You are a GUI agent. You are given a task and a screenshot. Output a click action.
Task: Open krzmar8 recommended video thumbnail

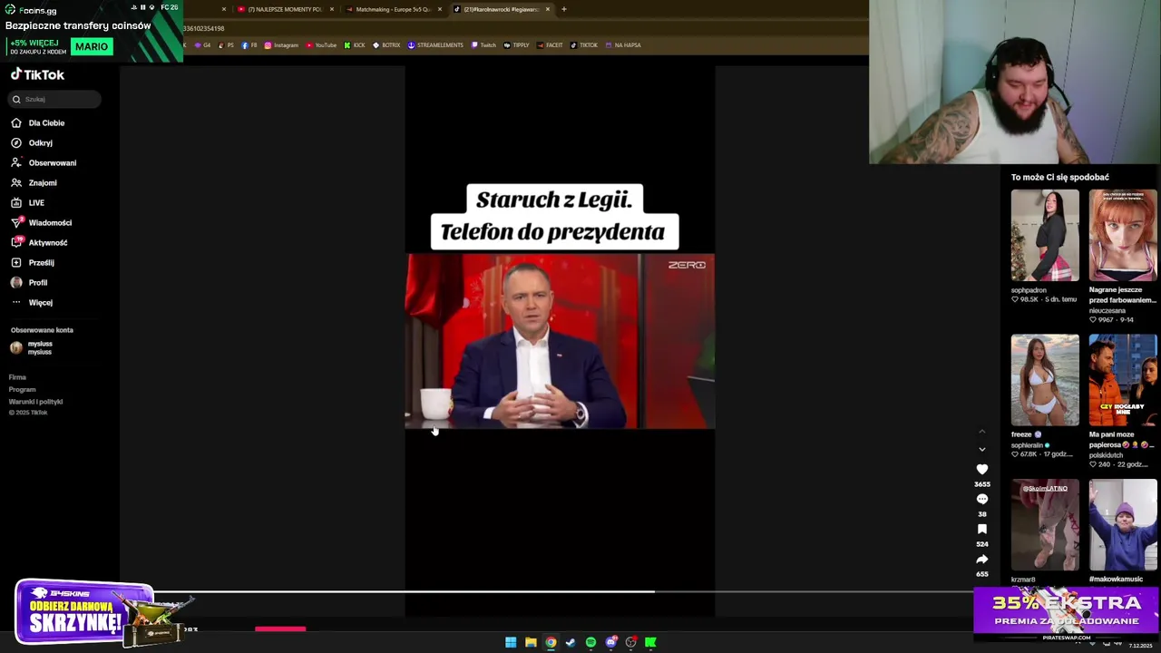pos(1045,525)
